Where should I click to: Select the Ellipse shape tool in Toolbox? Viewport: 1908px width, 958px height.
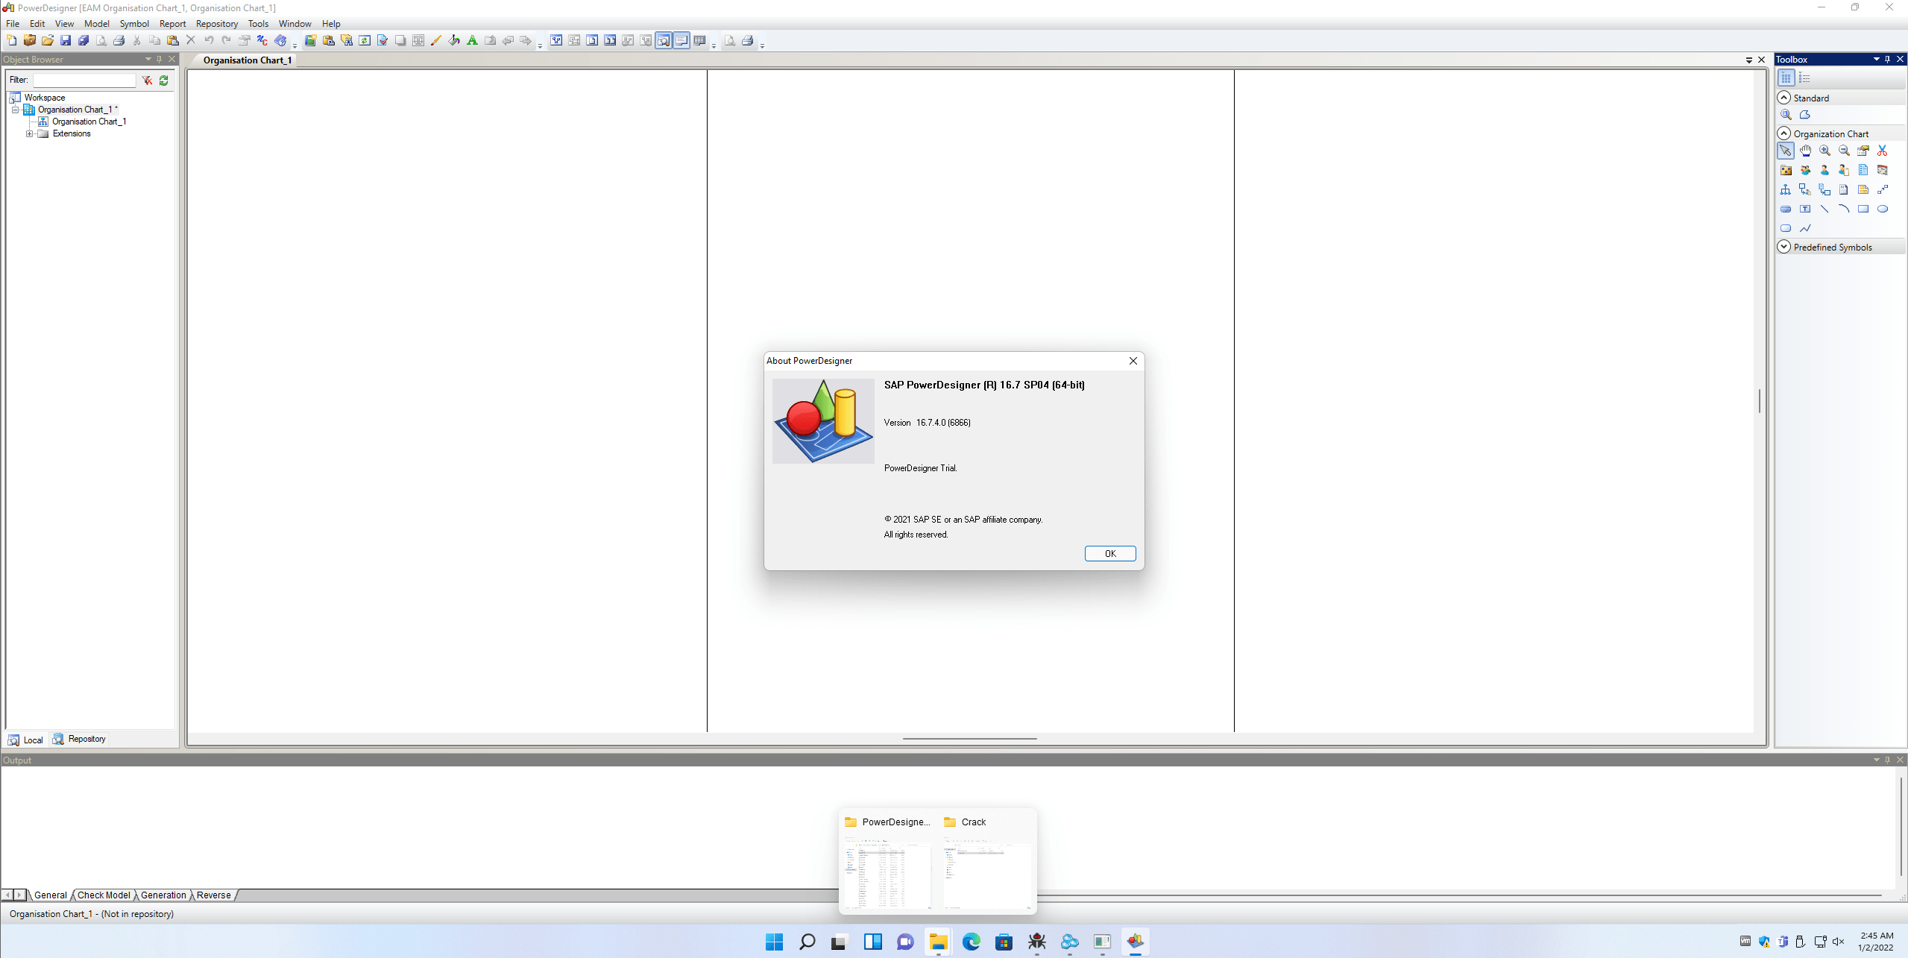click(1882, 209)
